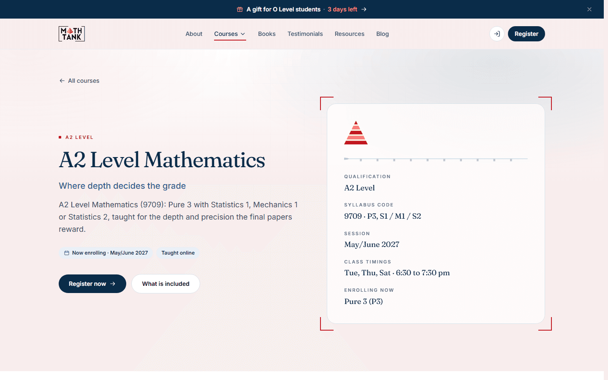The image size is (608, 380).
Task: Click the syllabus code 9709 · P3, S1 / M1 / S2
Action: [383, 216]
